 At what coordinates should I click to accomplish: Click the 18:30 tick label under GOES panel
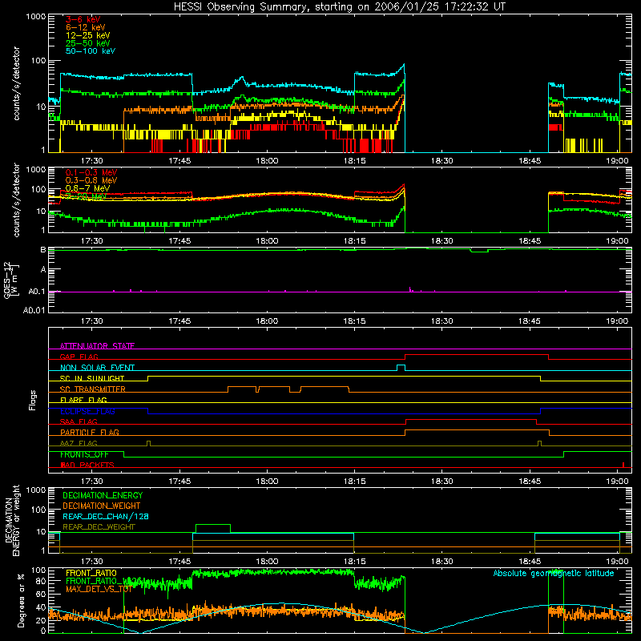pyautogui.click(x=442, y=321)
